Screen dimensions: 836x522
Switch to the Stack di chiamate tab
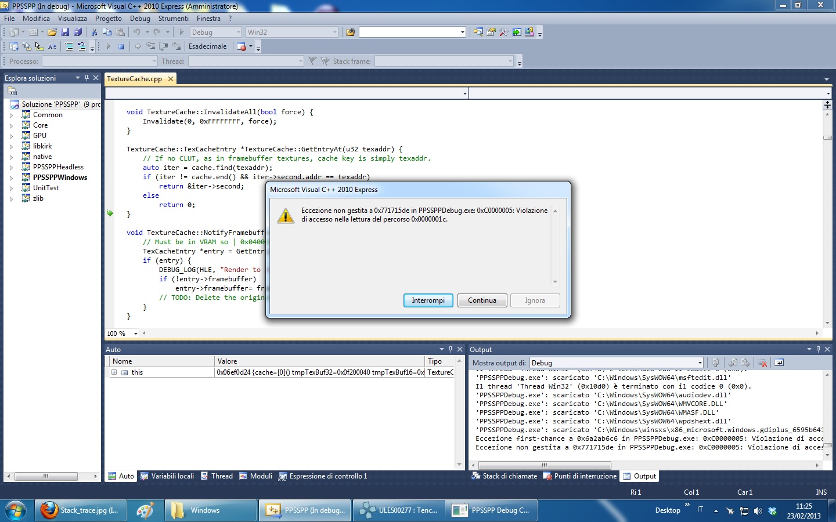click(x=505, y=476)
